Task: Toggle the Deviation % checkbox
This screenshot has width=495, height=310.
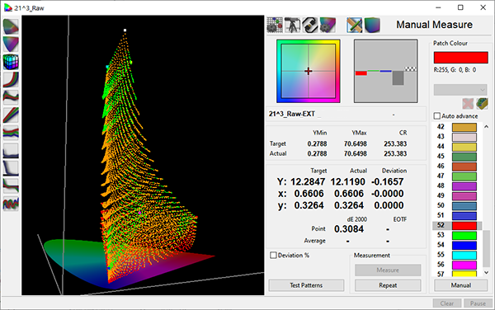Action: [x=273, y=255]
